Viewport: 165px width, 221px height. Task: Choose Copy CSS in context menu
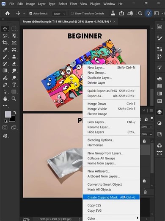pos(111,205)
